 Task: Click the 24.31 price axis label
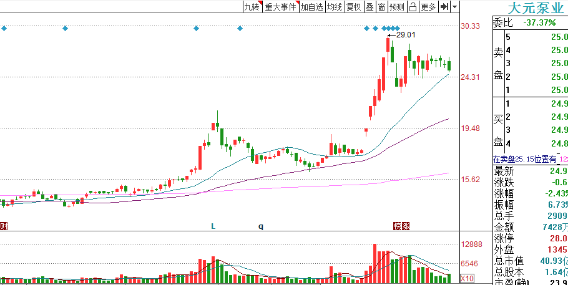click(470, 77)
